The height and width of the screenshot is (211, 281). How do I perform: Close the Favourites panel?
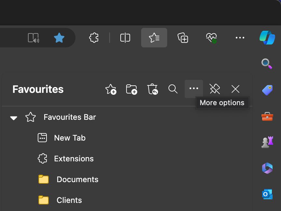235,89
